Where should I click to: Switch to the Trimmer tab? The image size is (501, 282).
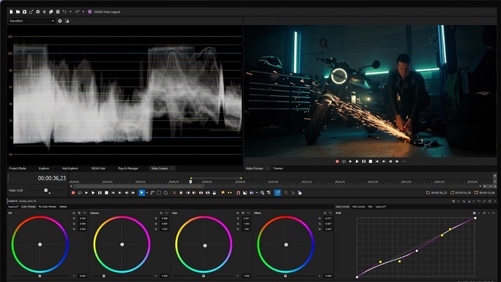(278, 169)
